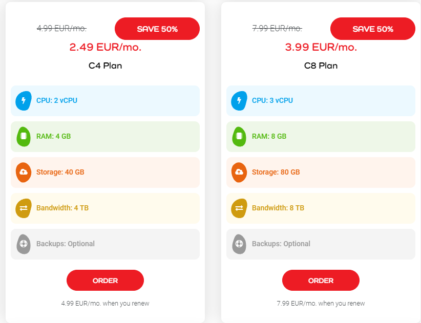Click the CPU lightning icon in C4 Plan
This screenshot has height=323, width=421.
[24, 101]
